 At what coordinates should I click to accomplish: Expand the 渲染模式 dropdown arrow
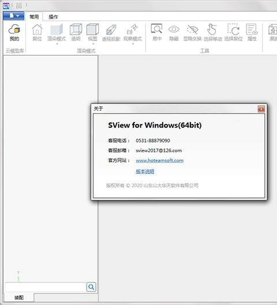(x=57, y=44)
